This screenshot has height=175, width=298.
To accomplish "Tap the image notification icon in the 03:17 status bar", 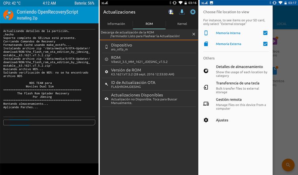I will [211, 3].
